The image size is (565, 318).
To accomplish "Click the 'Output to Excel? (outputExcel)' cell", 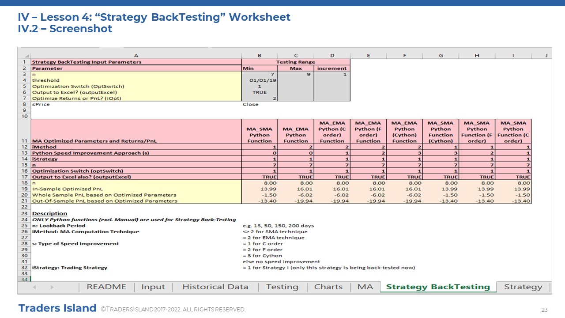I will [136, 92].
